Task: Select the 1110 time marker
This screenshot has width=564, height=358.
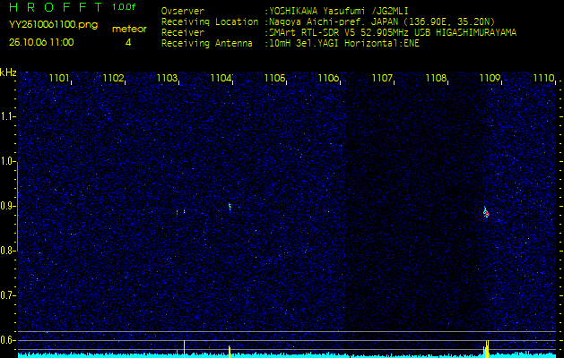Action: [542, 79]
